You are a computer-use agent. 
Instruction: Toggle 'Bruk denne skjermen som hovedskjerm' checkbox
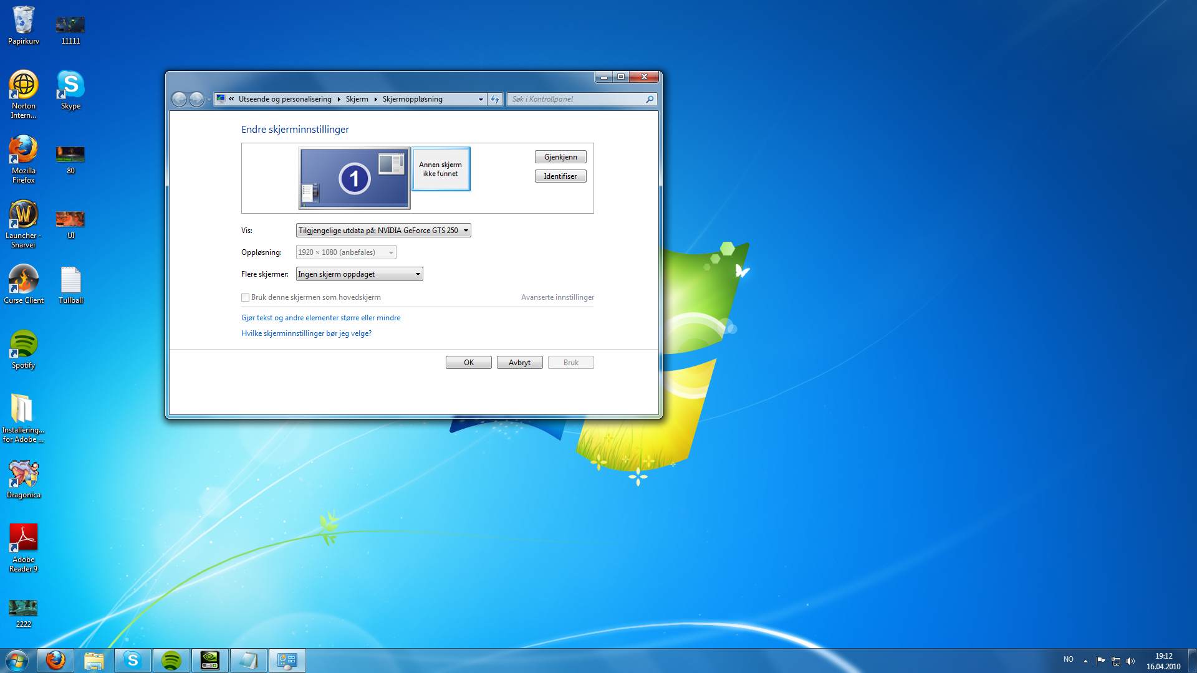click(x=246, y=298)
